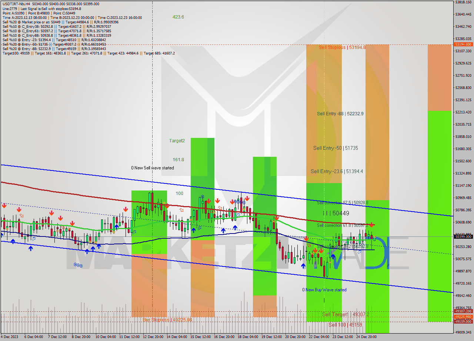
Task: Click the 49159.000 price tag on axis
Action: 463,321
